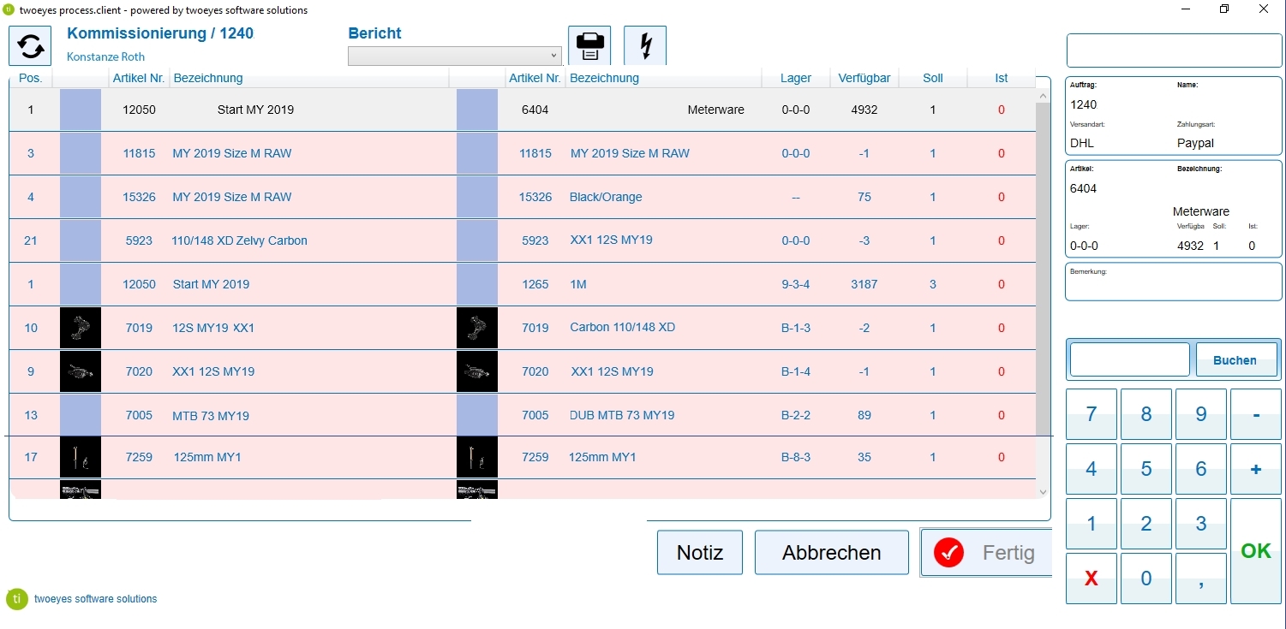The width and height of the screenshot is (1286, 629).
Task: Click the dropper post thumbnail for article 7259
Action: pyautogui.click(x=81, y=457)
